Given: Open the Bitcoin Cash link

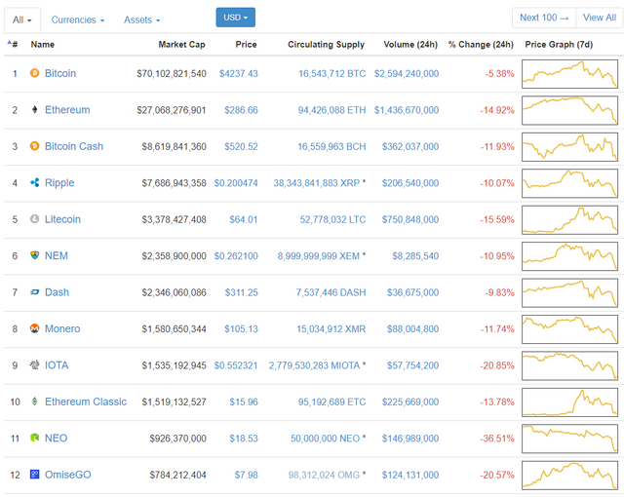Looking at the screenshot, I should (74, 146).
